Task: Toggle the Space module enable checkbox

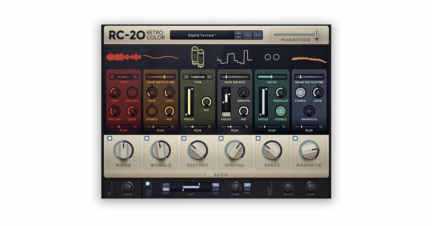Action: (x=258, y=138)
